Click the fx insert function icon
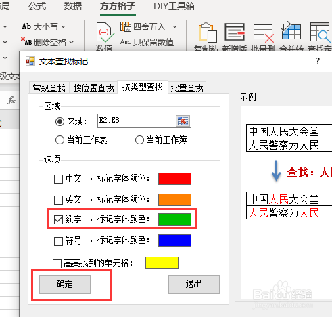The width and height of the screenshot is (332, 317). click(11, 100)
